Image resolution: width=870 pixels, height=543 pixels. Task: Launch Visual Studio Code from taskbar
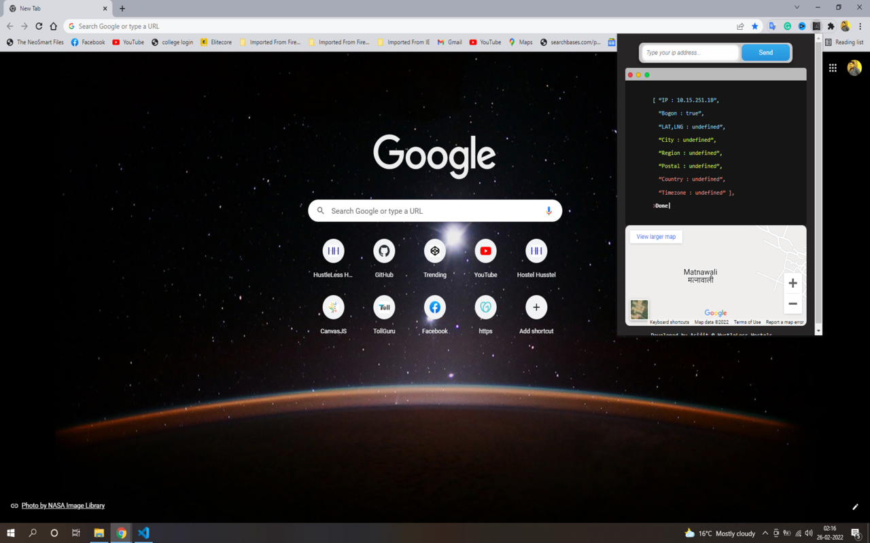click(143, 533)
